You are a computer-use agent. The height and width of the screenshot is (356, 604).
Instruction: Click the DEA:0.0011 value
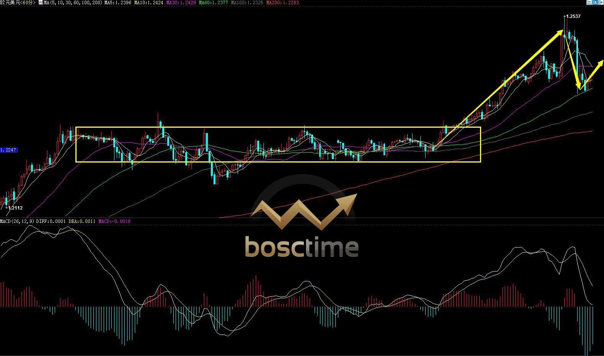point(82,221)
